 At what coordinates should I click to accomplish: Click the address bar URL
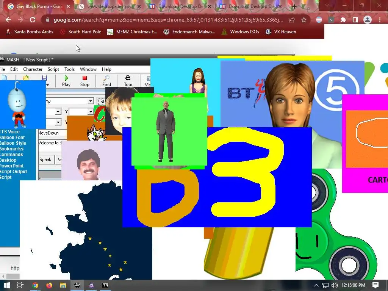(168, 20)
